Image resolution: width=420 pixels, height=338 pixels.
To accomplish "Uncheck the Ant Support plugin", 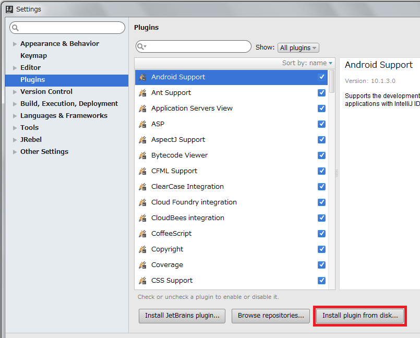I will coord(321,93).
